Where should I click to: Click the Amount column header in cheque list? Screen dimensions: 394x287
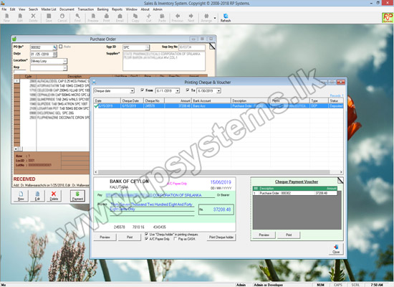(x=178, y=100)
